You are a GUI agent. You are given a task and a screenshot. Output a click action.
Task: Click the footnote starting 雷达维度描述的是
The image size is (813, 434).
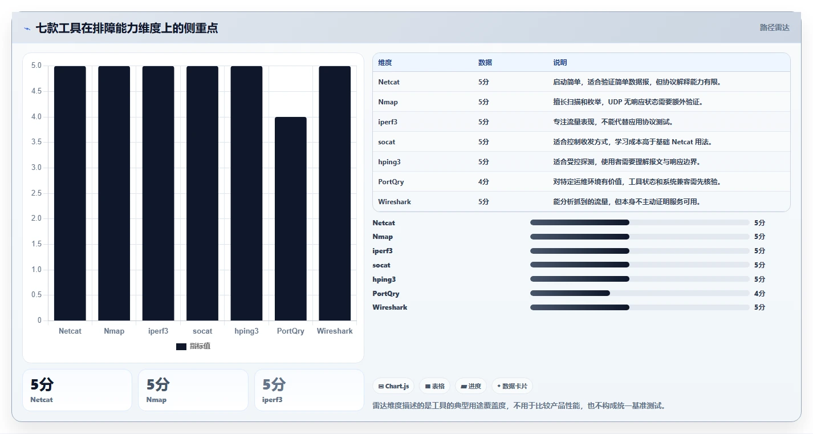pyautogui.click(x=519, y=406)
